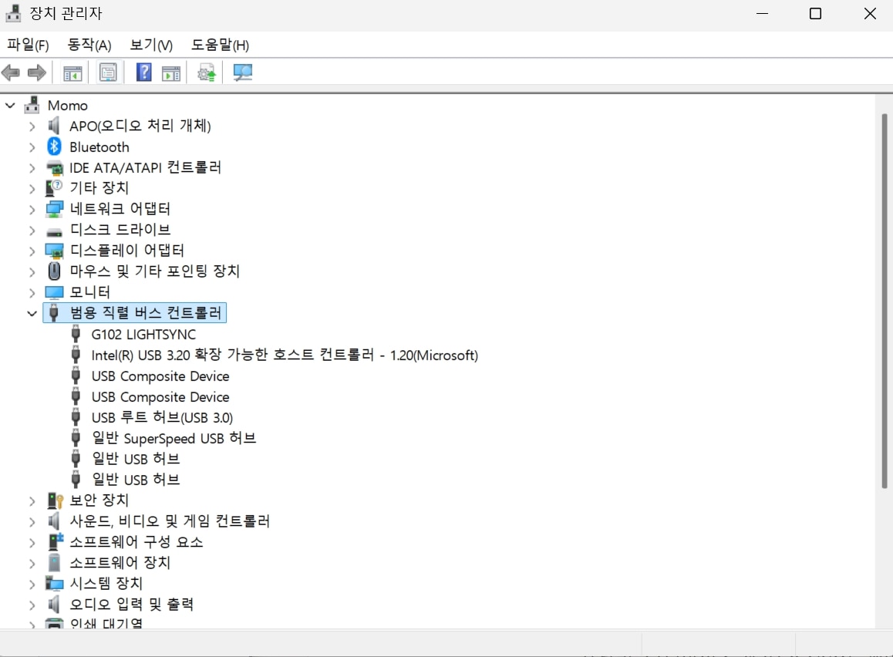Open the 동작(A) menu

(89, 45)
